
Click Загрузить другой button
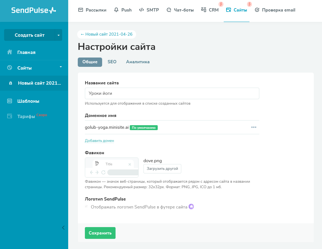pos(162,169)
